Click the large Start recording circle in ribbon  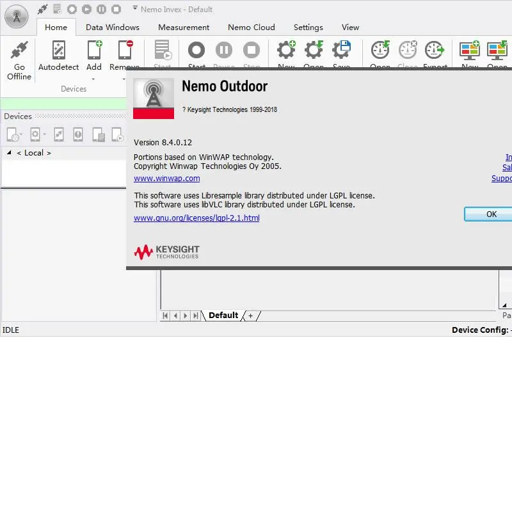[196, 50]
